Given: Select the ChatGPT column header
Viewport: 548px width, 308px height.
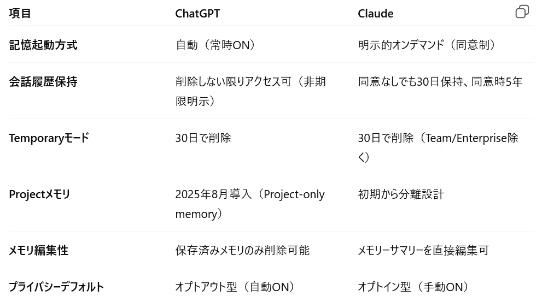Looking at the screenshot, I should coord(197,13).
